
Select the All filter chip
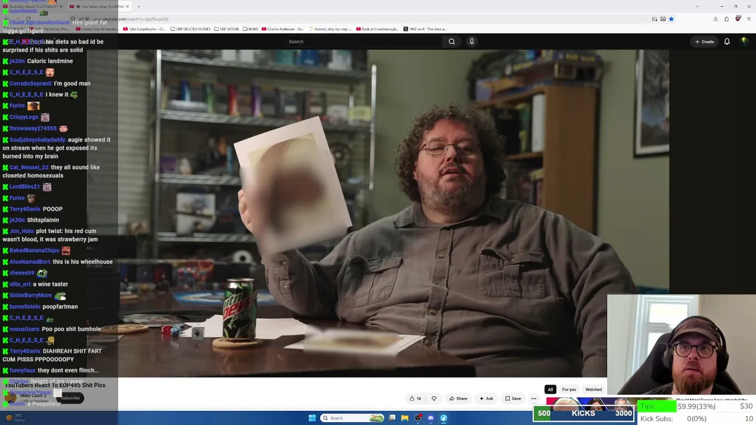click(x=550, y=390)
